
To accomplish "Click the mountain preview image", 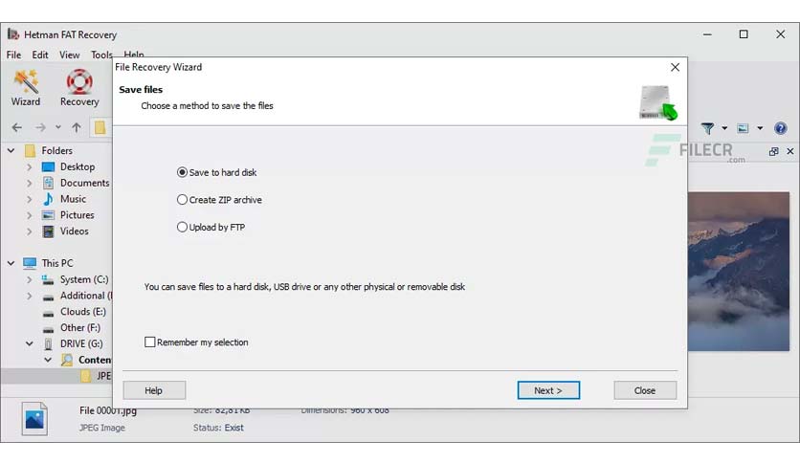I will pos(738,272).
